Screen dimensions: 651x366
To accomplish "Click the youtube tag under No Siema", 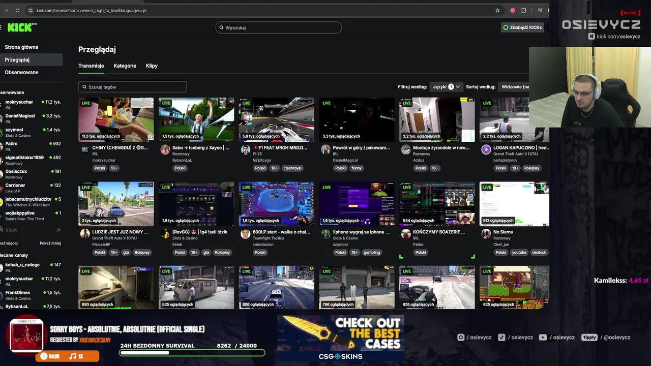I will coord(519,253).
